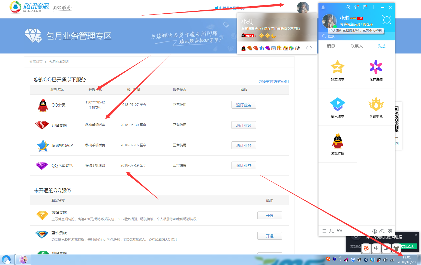
Task: Click blue star badge on profile card
Action: [x=261, y=48]
